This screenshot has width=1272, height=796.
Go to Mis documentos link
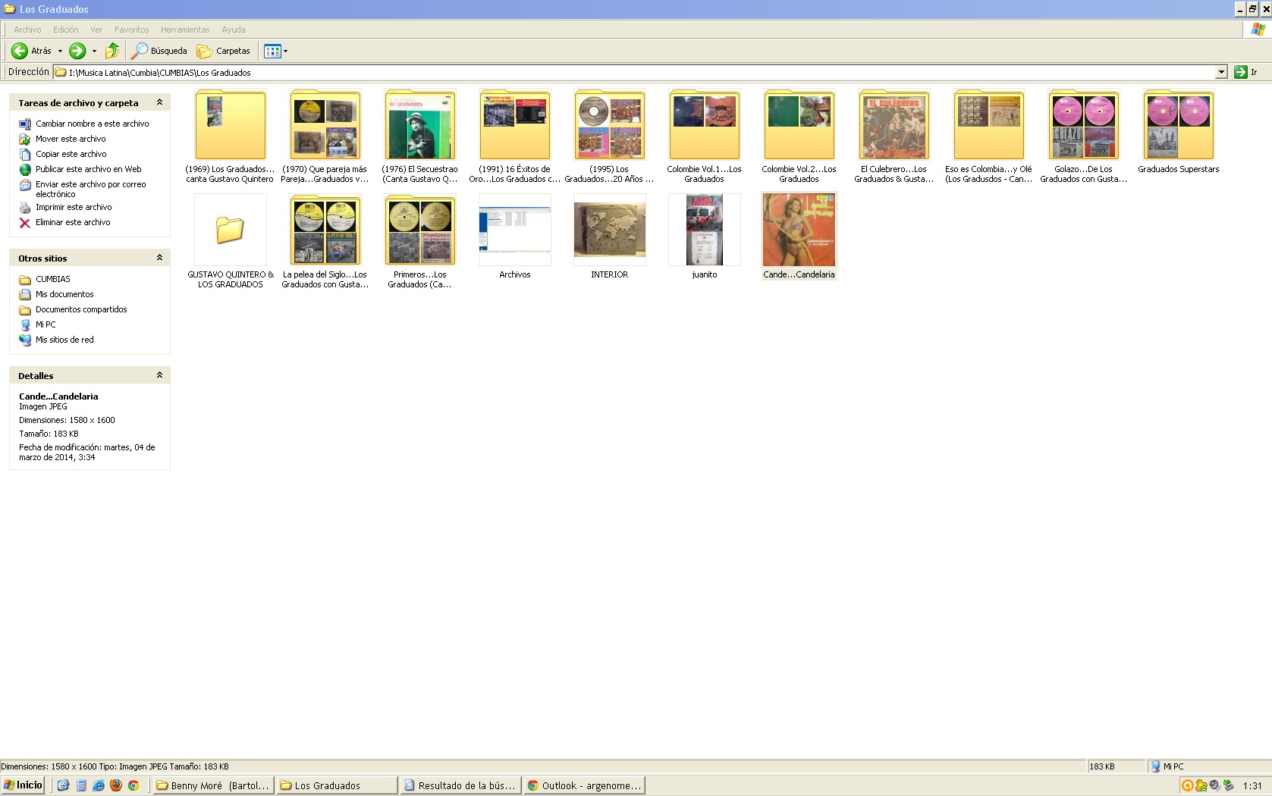click(x=64, y=294)
